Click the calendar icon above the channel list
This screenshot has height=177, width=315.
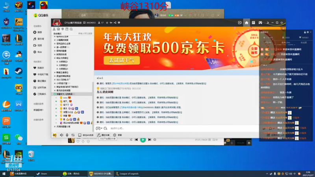[x=67, y=29]
